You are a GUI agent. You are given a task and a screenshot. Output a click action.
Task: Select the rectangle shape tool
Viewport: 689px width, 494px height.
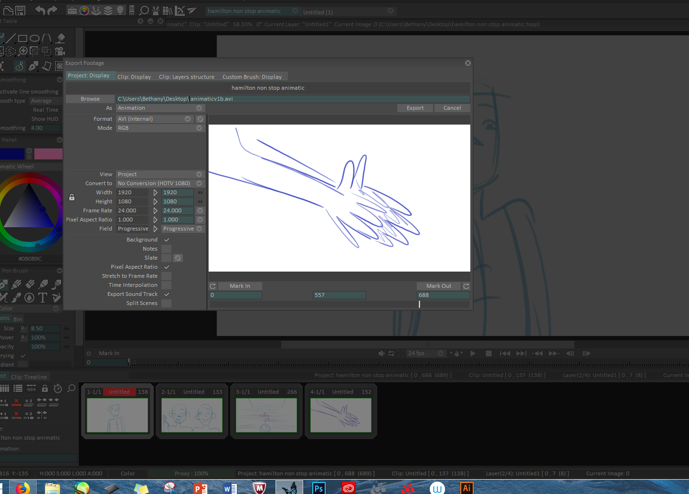(22, 39)
